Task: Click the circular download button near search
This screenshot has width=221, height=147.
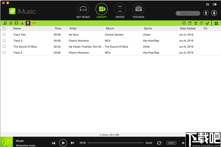Action: 206,13
